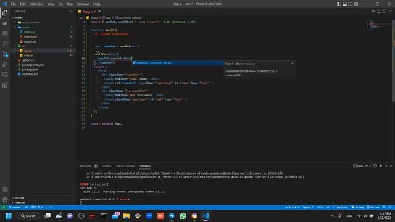Viewport: 395px width, 222px height.
Task: Click the Spaces: 2 indentation setting
Action: 308,207
